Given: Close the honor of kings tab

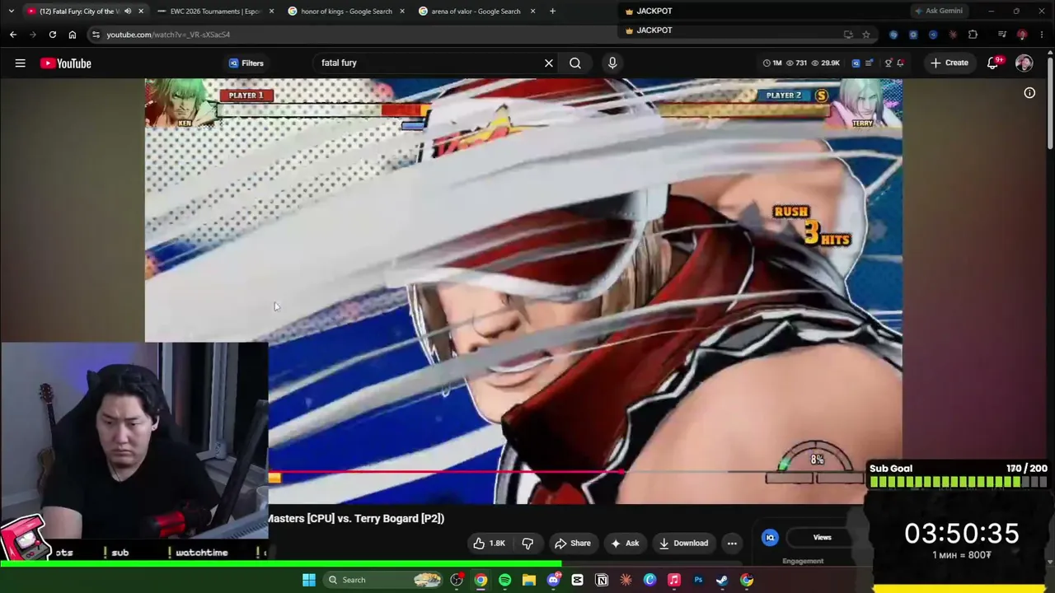Looking at the screenshot, I should click(x=402, y=11).
